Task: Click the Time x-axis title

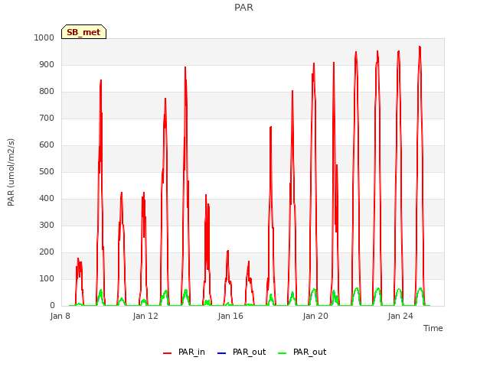Action: pyautogui.click(x=433, y=328)
